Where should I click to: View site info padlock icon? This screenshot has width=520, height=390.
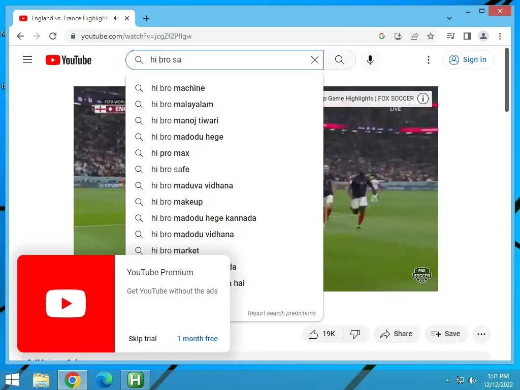point(73,36)
